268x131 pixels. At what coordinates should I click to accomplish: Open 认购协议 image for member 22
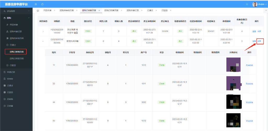(233, 83)
